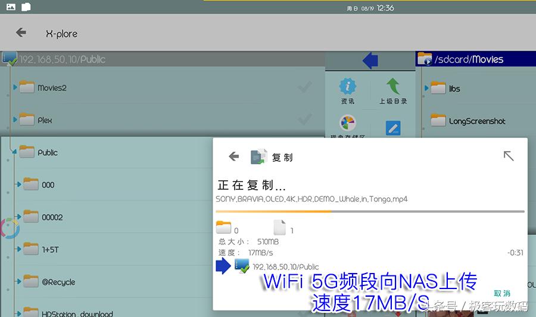Image resolution: width=536 pixels, height=317 pixels.
Task: Click the /sdcard/Movies folder icon
Action: (425, 59)
